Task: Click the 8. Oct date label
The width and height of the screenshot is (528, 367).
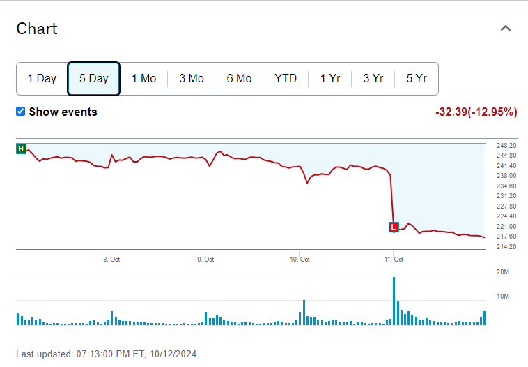Action: (111, 260)
